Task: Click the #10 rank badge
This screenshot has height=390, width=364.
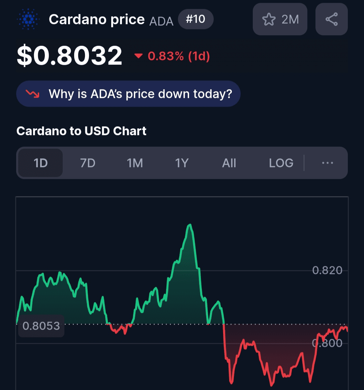Action: click(x=195, y=19)
